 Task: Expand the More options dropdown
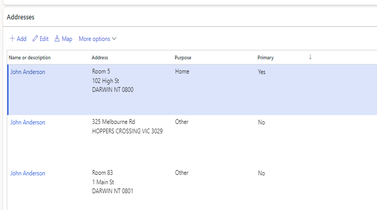(x=97, y=39)
